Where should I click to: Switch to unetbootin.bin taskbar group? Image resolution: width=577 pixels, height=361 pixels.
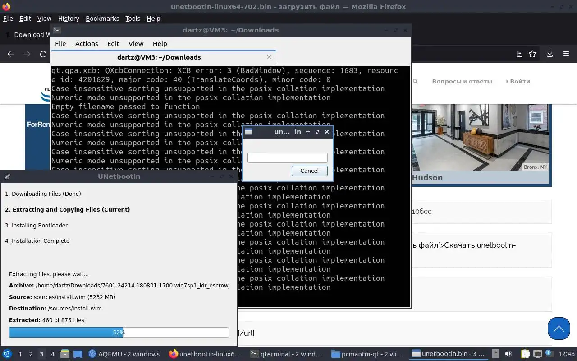(448, 354)
